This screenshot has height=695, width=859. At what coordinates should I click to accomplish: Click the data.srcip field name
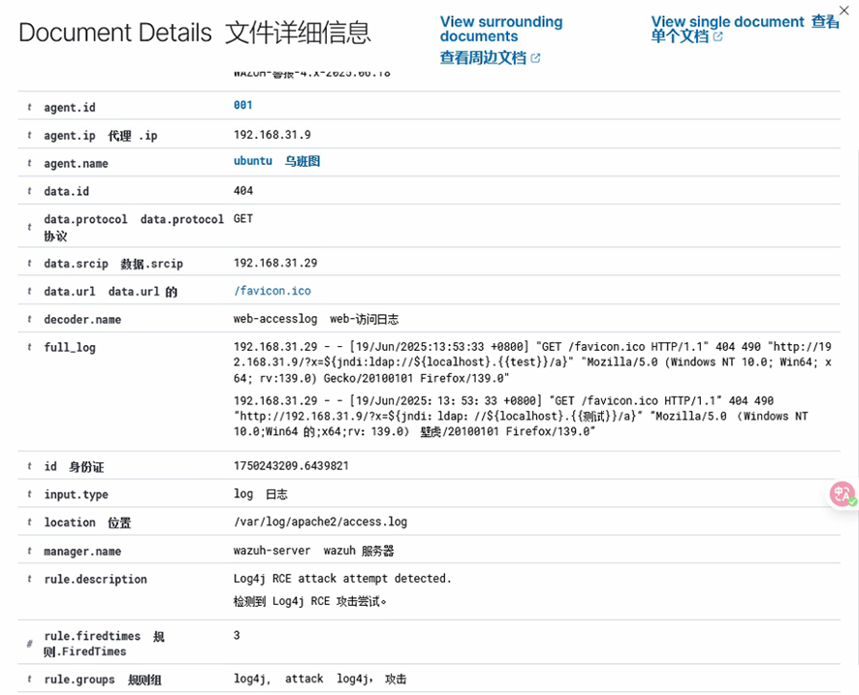[77, 264]
